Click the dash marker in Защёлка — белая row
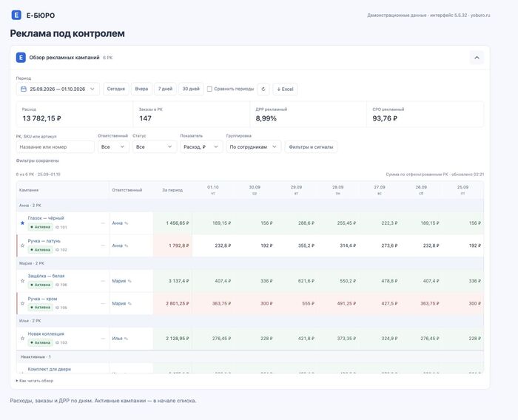Image resolution: width=518 pixels, height=420 pixels. (103, 281)
